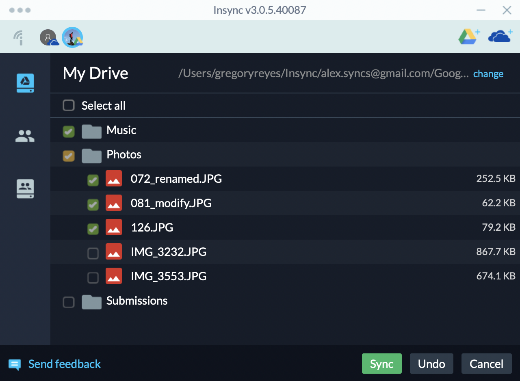Open the My Drive sidebar section
The height and width of the screenshot is (381, 520).
click(25, 83)
